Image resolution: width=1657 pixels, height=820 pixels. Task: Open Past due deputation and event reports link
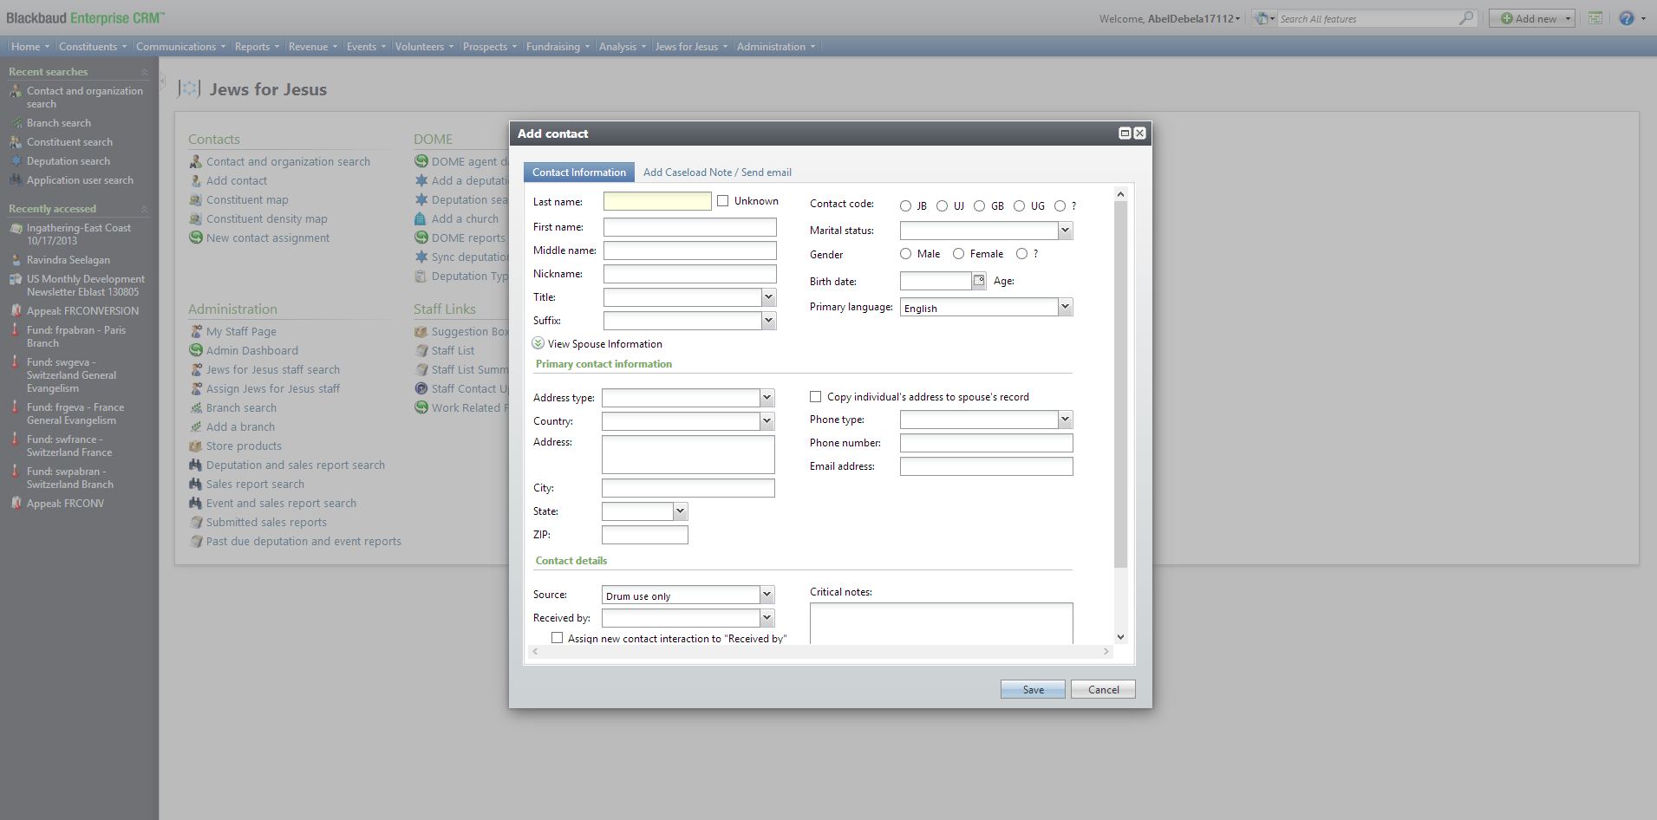[x=303, y=541]
